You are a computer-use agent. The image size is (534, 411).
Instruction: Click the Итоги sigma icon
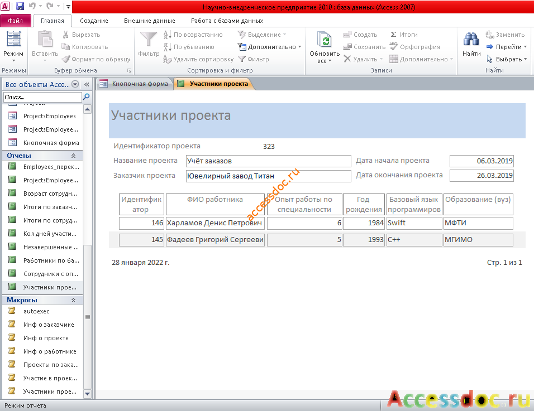click(393, 35)
